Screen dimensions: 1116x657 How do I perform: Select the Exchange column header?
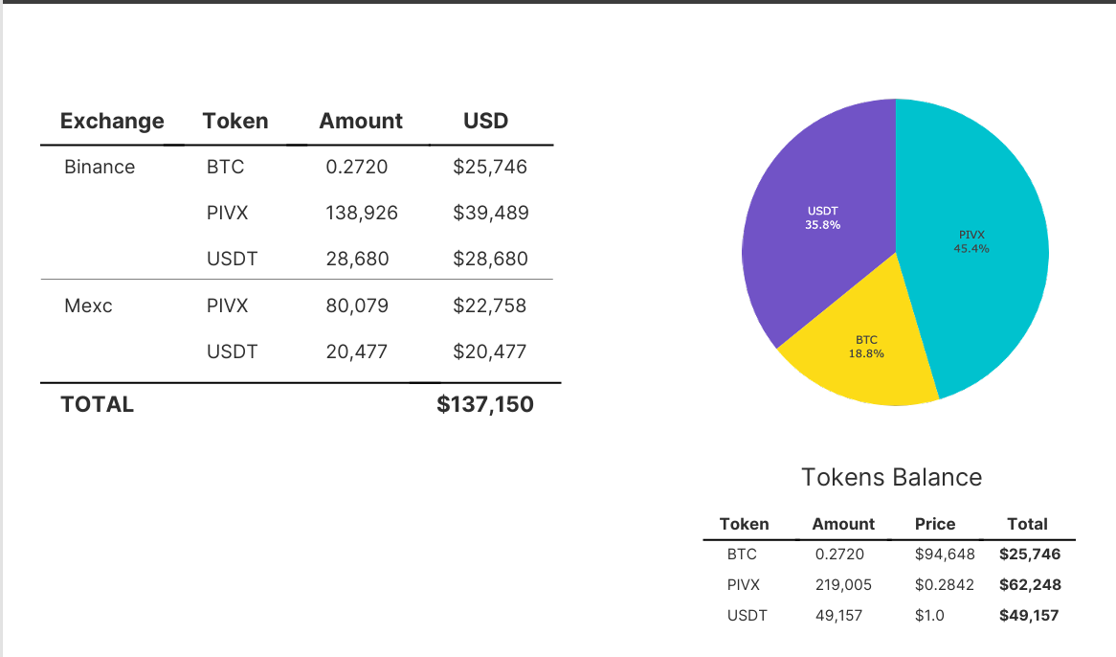pos(112,121)
